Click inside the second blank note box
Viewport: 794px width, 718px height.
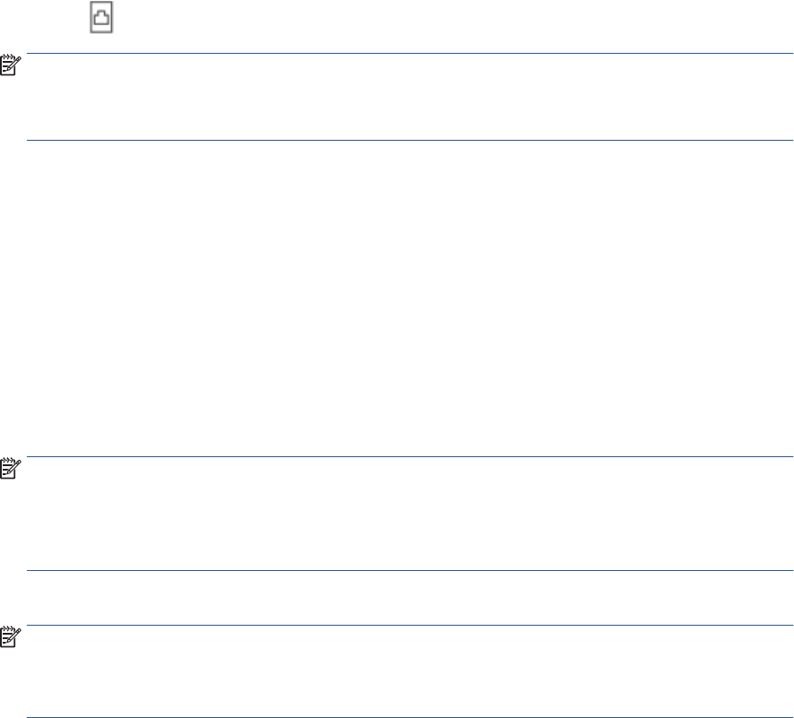click(x=410, y=514)
